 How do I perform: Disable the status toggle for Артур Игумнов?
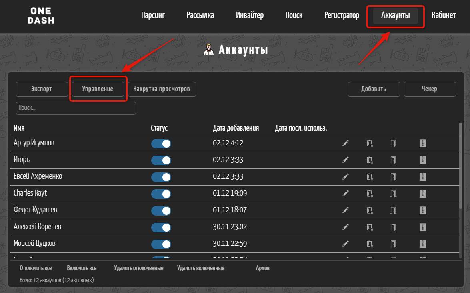[x=161, y=144]
